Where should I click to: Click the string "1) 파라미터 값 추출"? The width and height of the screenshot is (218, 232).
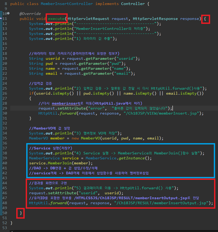coord(93,39)
